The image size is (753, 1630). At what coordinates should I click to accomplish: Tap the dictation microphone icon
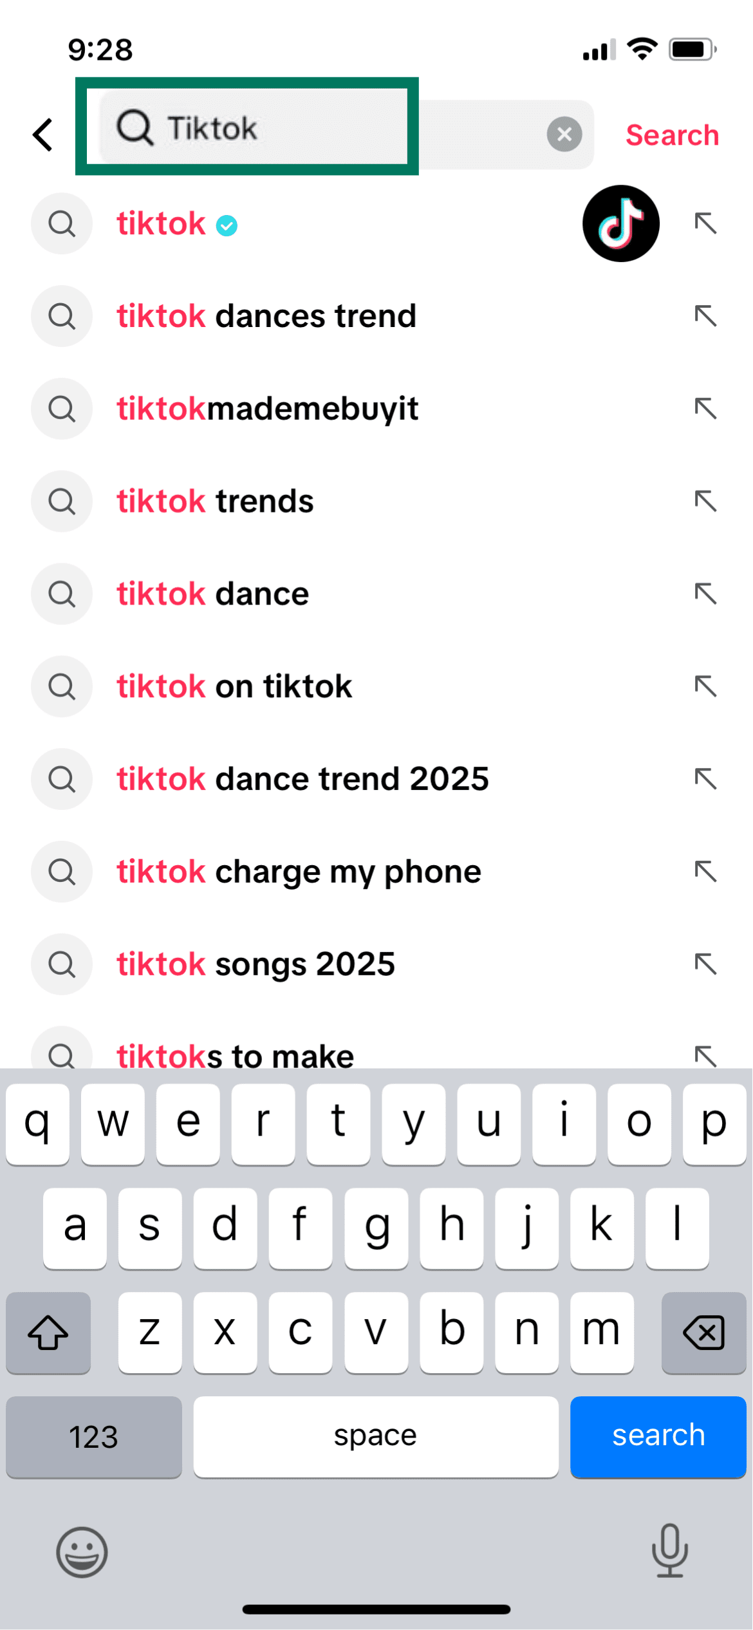pos(670,1552)
